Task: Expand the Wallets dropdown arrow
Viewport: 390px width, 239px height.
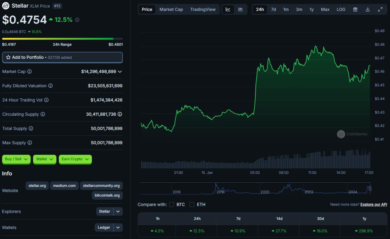Action: click(x=118, y=227)
